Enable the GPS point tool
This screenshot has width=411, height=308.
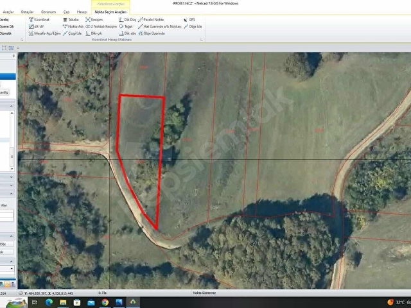coord(189,20)
